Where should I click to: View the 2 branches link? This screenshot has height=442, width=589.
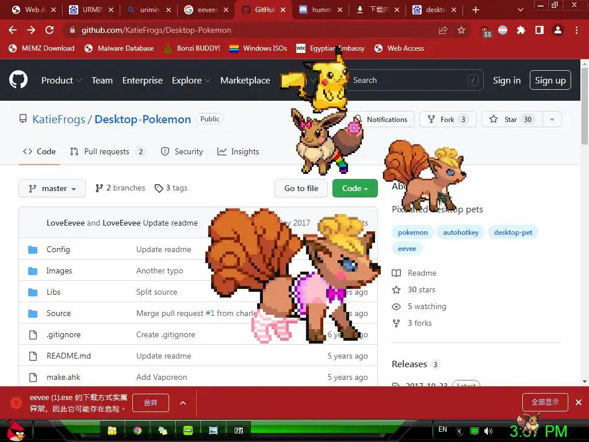(120, 188)
